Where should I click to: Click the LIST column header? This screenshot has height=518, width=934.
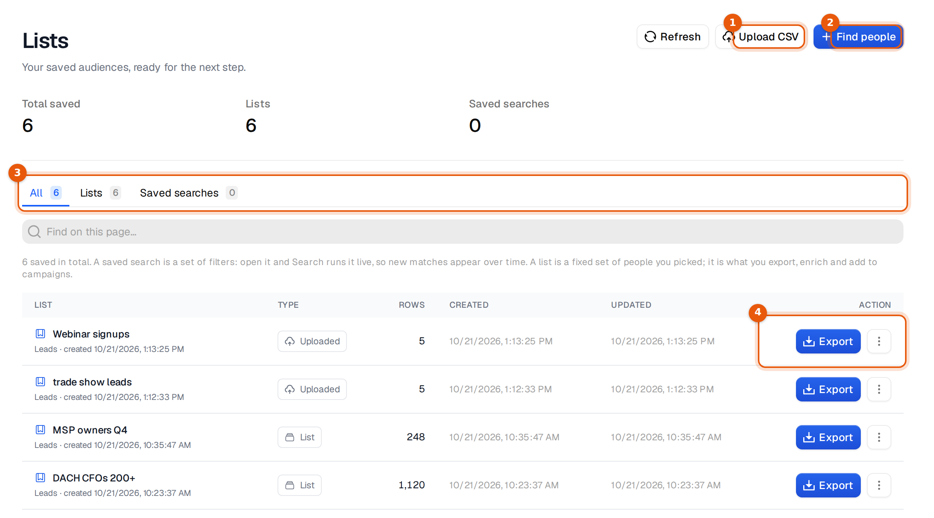click(x=43, y=305)
